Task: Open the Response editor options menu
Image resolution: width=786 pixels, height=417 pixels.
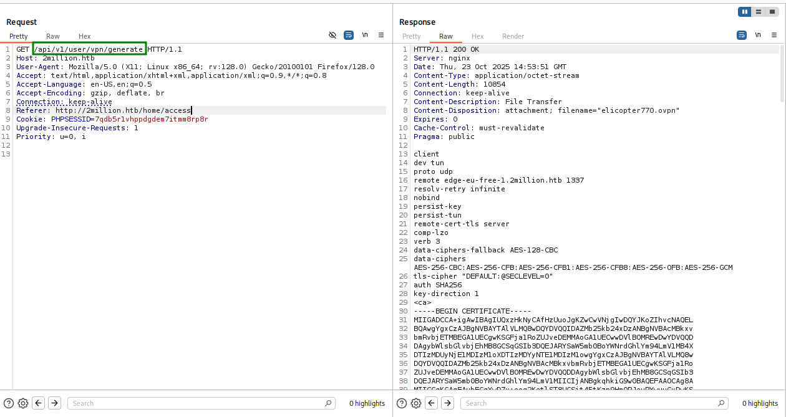Action: (x=774, y=36)
